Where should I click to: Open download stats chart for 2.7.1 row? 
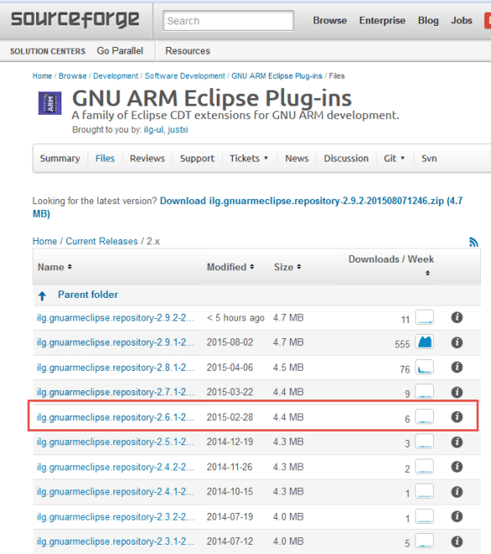click(425, 392)
